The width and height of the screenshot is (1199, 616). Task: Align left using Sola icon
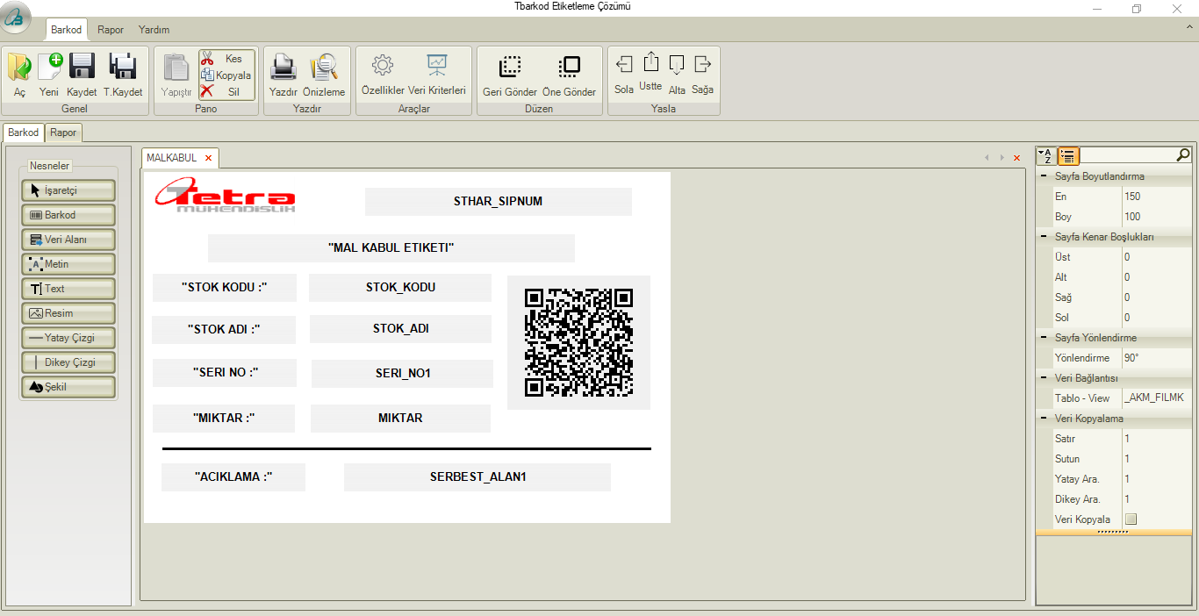(x=624, y=65)
